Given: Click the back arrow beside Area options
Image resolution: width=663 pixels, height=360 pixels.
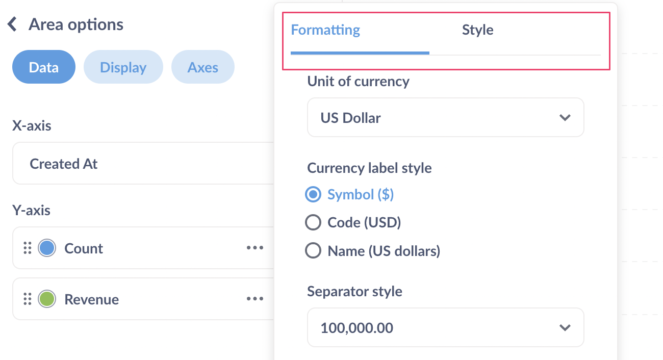Looking at the screenshot, I should tap(12, 23).
